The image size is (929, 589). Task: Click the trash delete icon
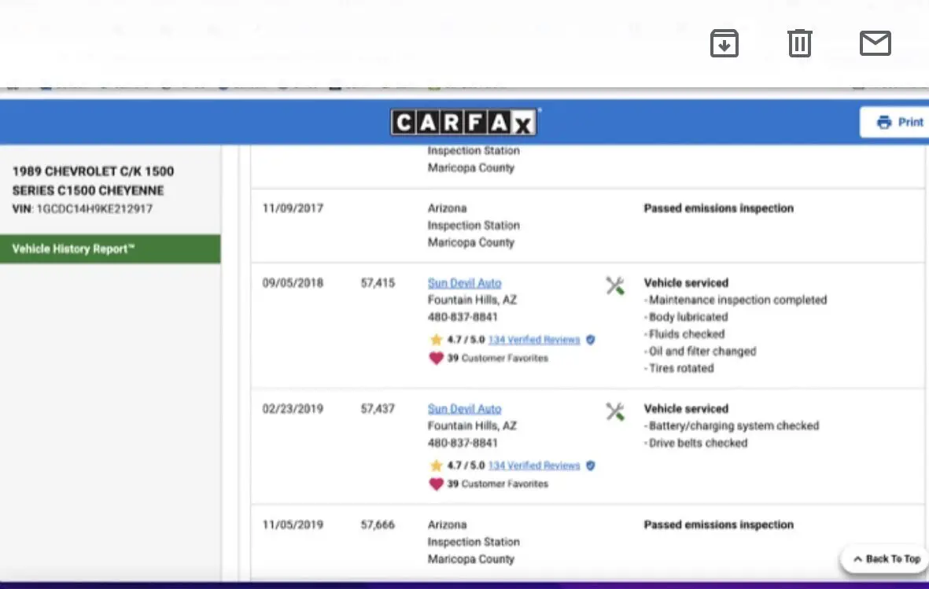799,43
